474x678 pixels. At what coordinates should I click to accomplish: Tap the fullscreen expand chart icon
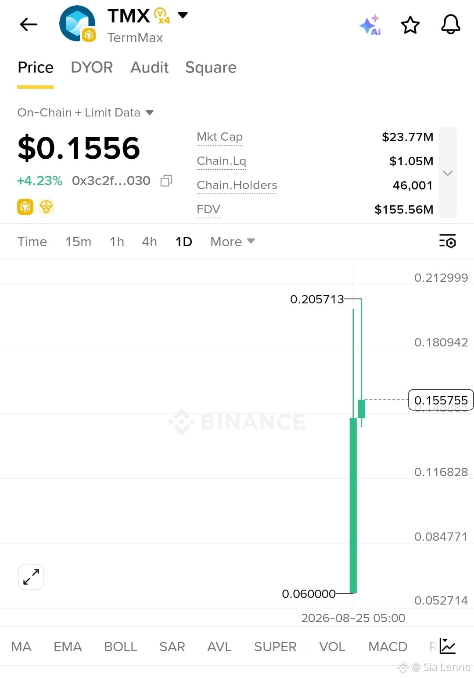(31, 577)
